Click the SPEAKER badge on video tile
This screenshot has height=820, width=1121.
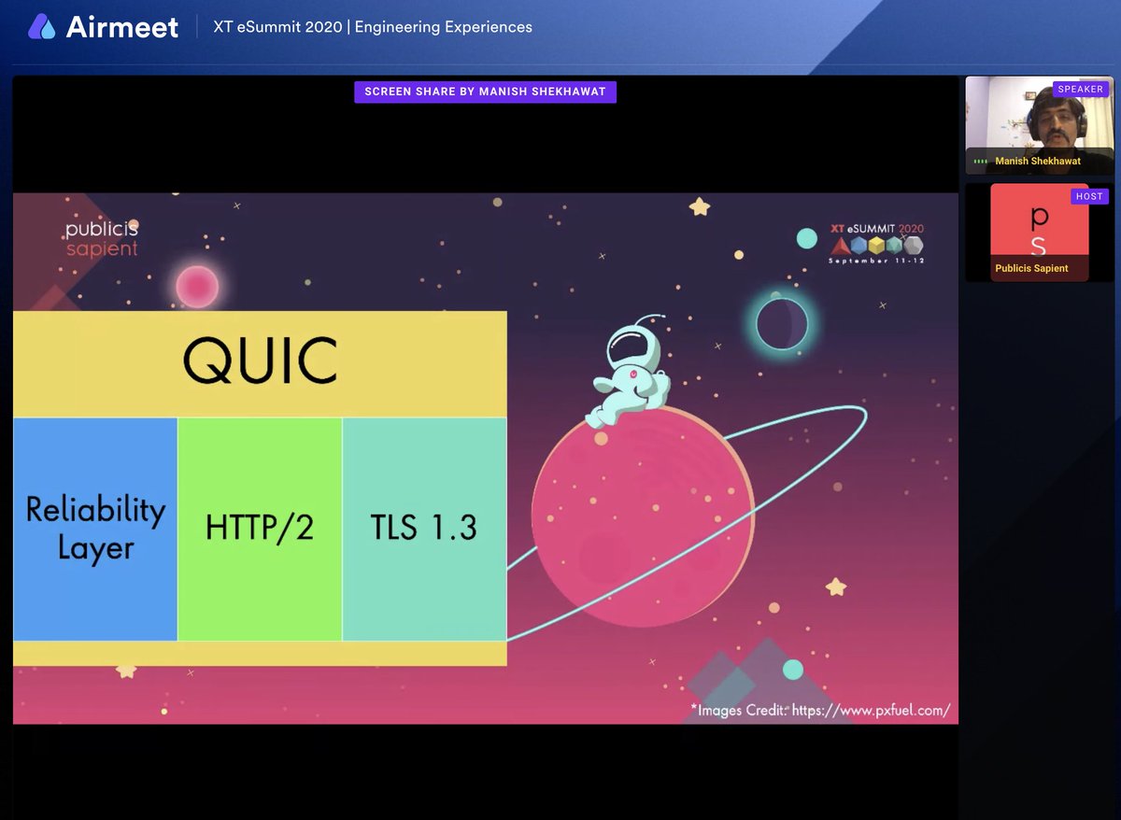click(1080, 90)
